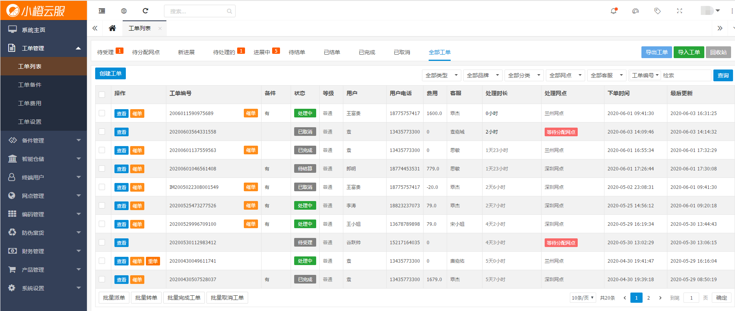735x311 pixels.
Task: Toggle the sidebar menu collapse icon
Action: [x=102, y=11]
